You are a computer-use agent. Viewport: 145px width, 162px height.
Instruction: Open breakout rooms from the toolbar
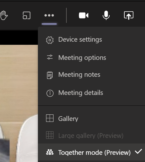(27, 15)
